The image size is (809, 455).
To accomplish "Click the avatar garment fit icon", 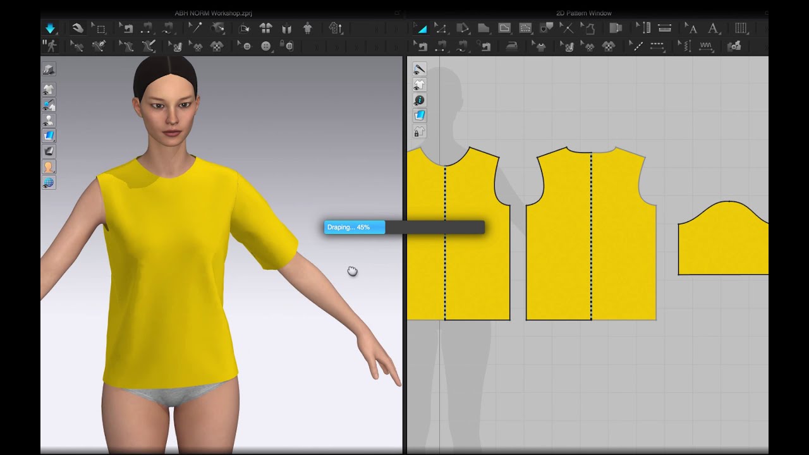I will click(x=308, y=28).
